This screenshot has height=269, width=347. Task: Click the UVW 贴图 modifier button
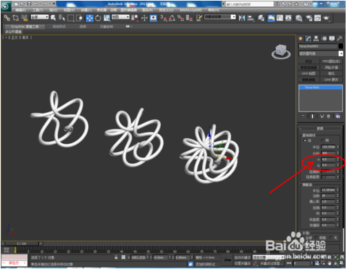point(309,73)
